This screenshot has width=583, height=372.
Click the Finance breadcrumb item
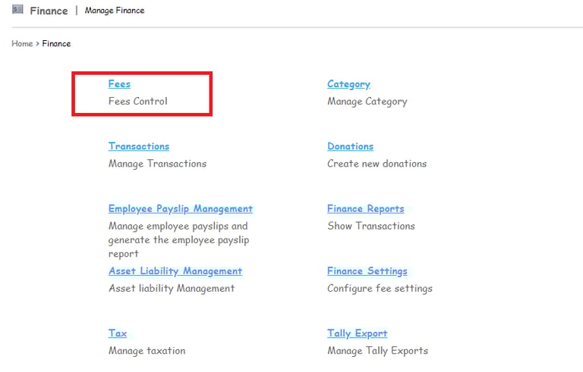point(56,44)
